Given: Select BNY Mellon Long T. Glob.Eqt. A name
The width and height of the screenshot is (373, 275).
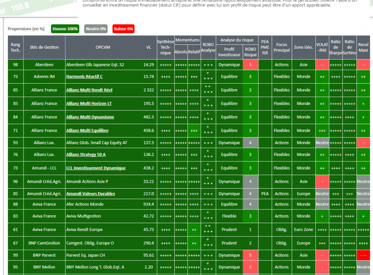Looking at the screenshot, I should click(95, 267).
